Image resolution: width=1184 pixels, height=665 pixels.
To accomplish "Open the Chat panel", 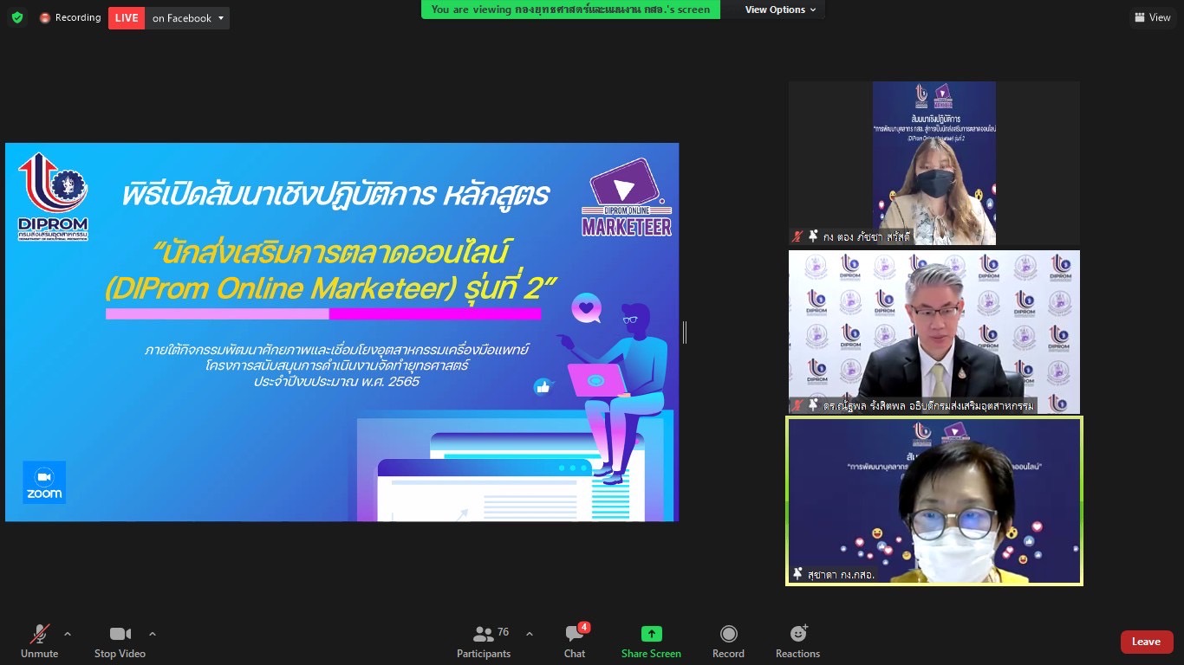I will [575, 642].
